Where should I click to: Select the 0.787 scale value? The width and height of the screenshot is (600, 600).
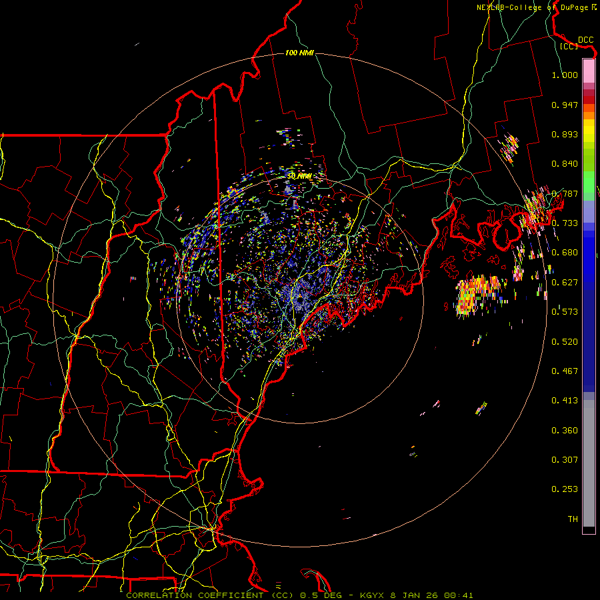pos(565,193)
